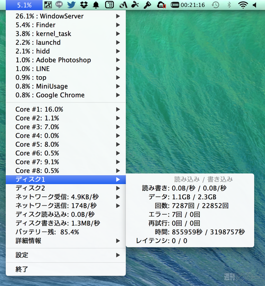Image resolution: width=265 pixels, height=286 pixels.
Task: Select the MiniUsage 0.8% process entry
Action: click(66, 86)
